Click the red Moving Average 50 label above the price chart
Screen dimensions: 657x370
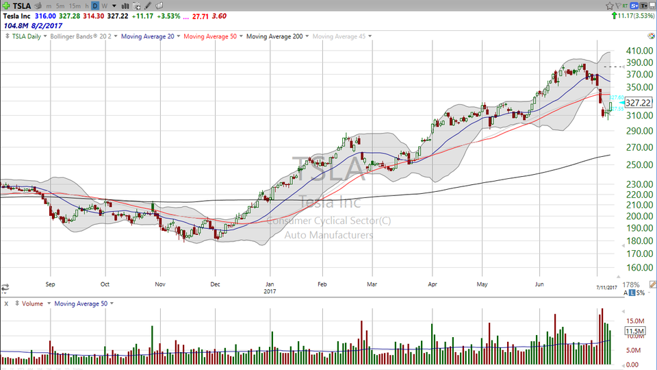coord(210,36)
